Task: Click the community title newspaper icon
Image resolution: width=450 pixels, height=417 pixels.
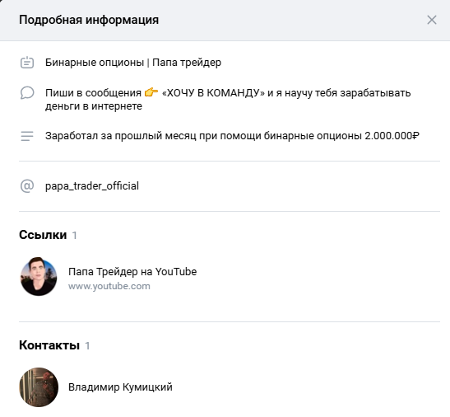Action: point(27,63)
